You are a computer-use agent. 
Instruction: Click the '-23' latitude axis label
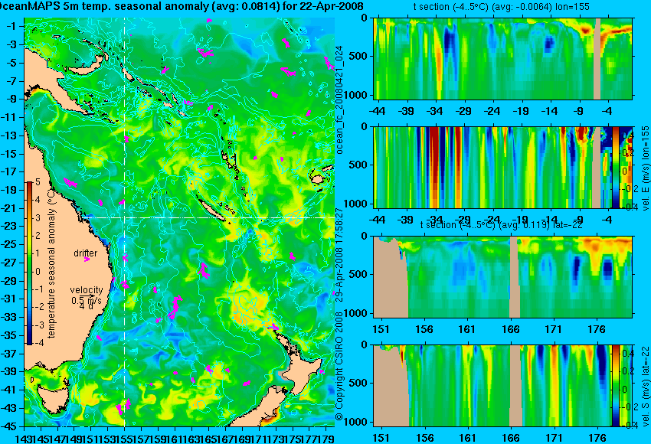9,226
